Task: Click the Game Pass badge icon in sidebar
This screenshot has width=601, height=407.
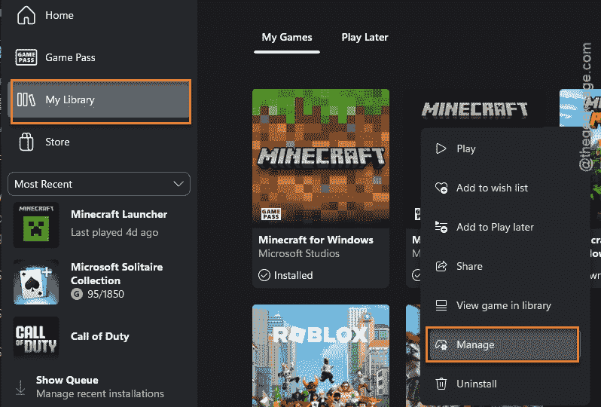Action: click(26, 57)
